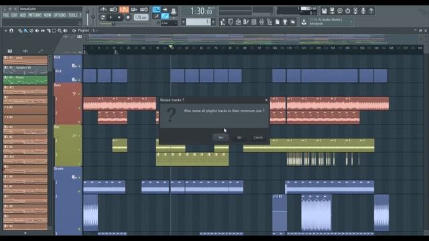
Task: Click the render/export audio icon
Action: (x=332, y=11)
